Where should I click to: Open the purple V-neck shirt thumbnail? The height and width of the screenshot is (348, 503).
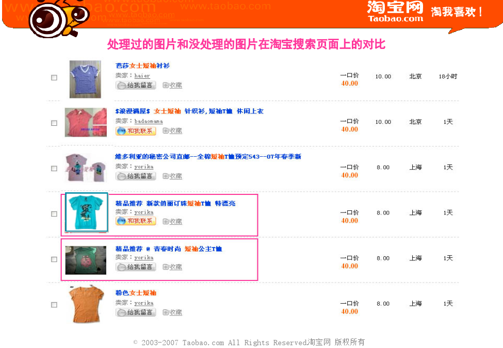pos(85,79)
